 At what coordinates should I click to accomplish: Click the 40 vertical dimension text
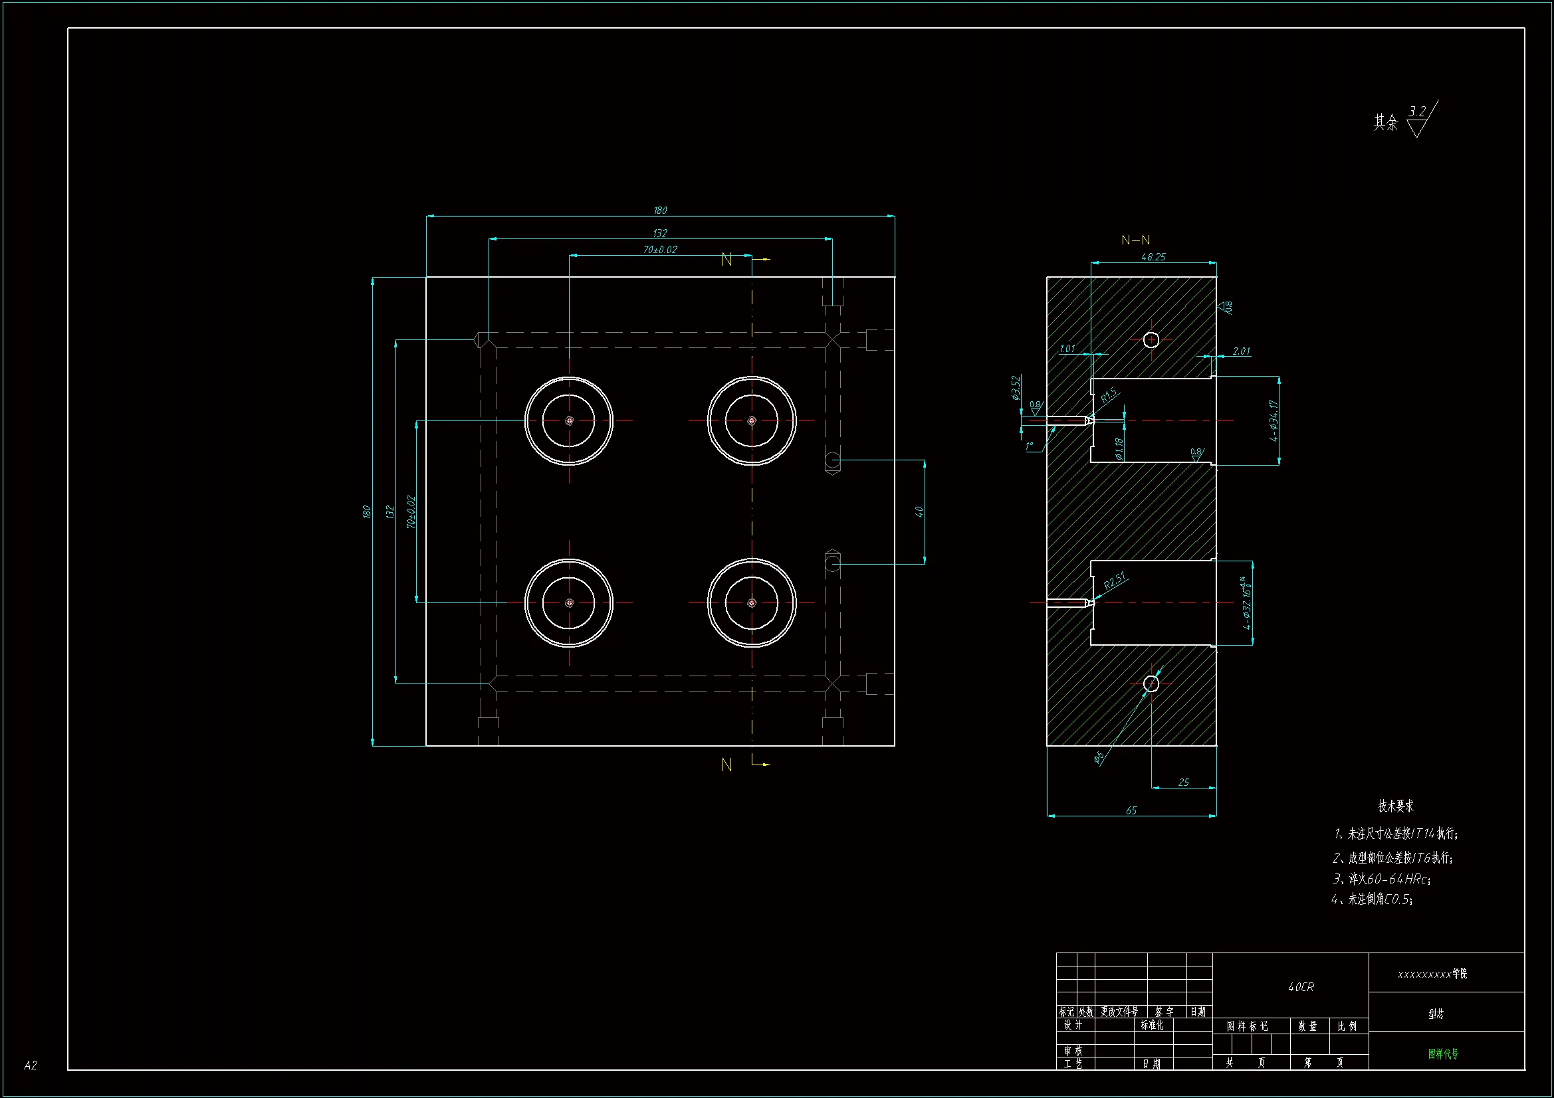pyautogui.click(x=919, y=512)
